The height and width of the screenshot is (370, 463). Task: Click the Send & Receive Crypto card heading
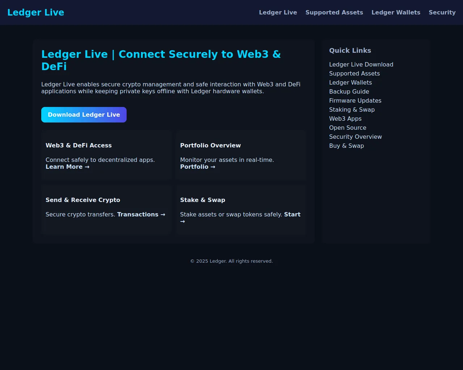coord(83,200)
